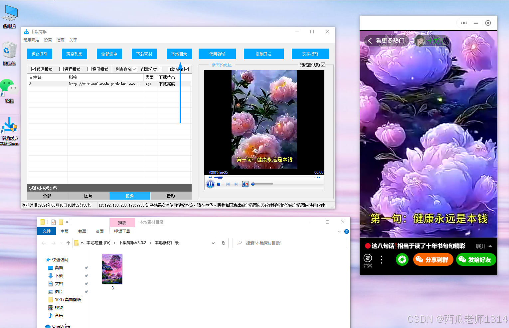Switch to the 图片 filter tab
Screen dimensions: 509x328
[x=88, y=196]
